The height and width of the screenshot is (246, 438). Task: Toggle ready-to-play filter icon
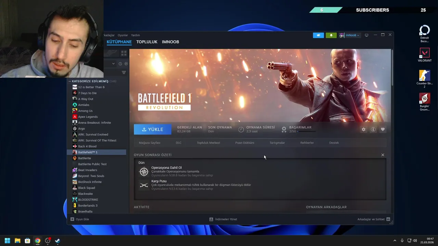[126, 64]
